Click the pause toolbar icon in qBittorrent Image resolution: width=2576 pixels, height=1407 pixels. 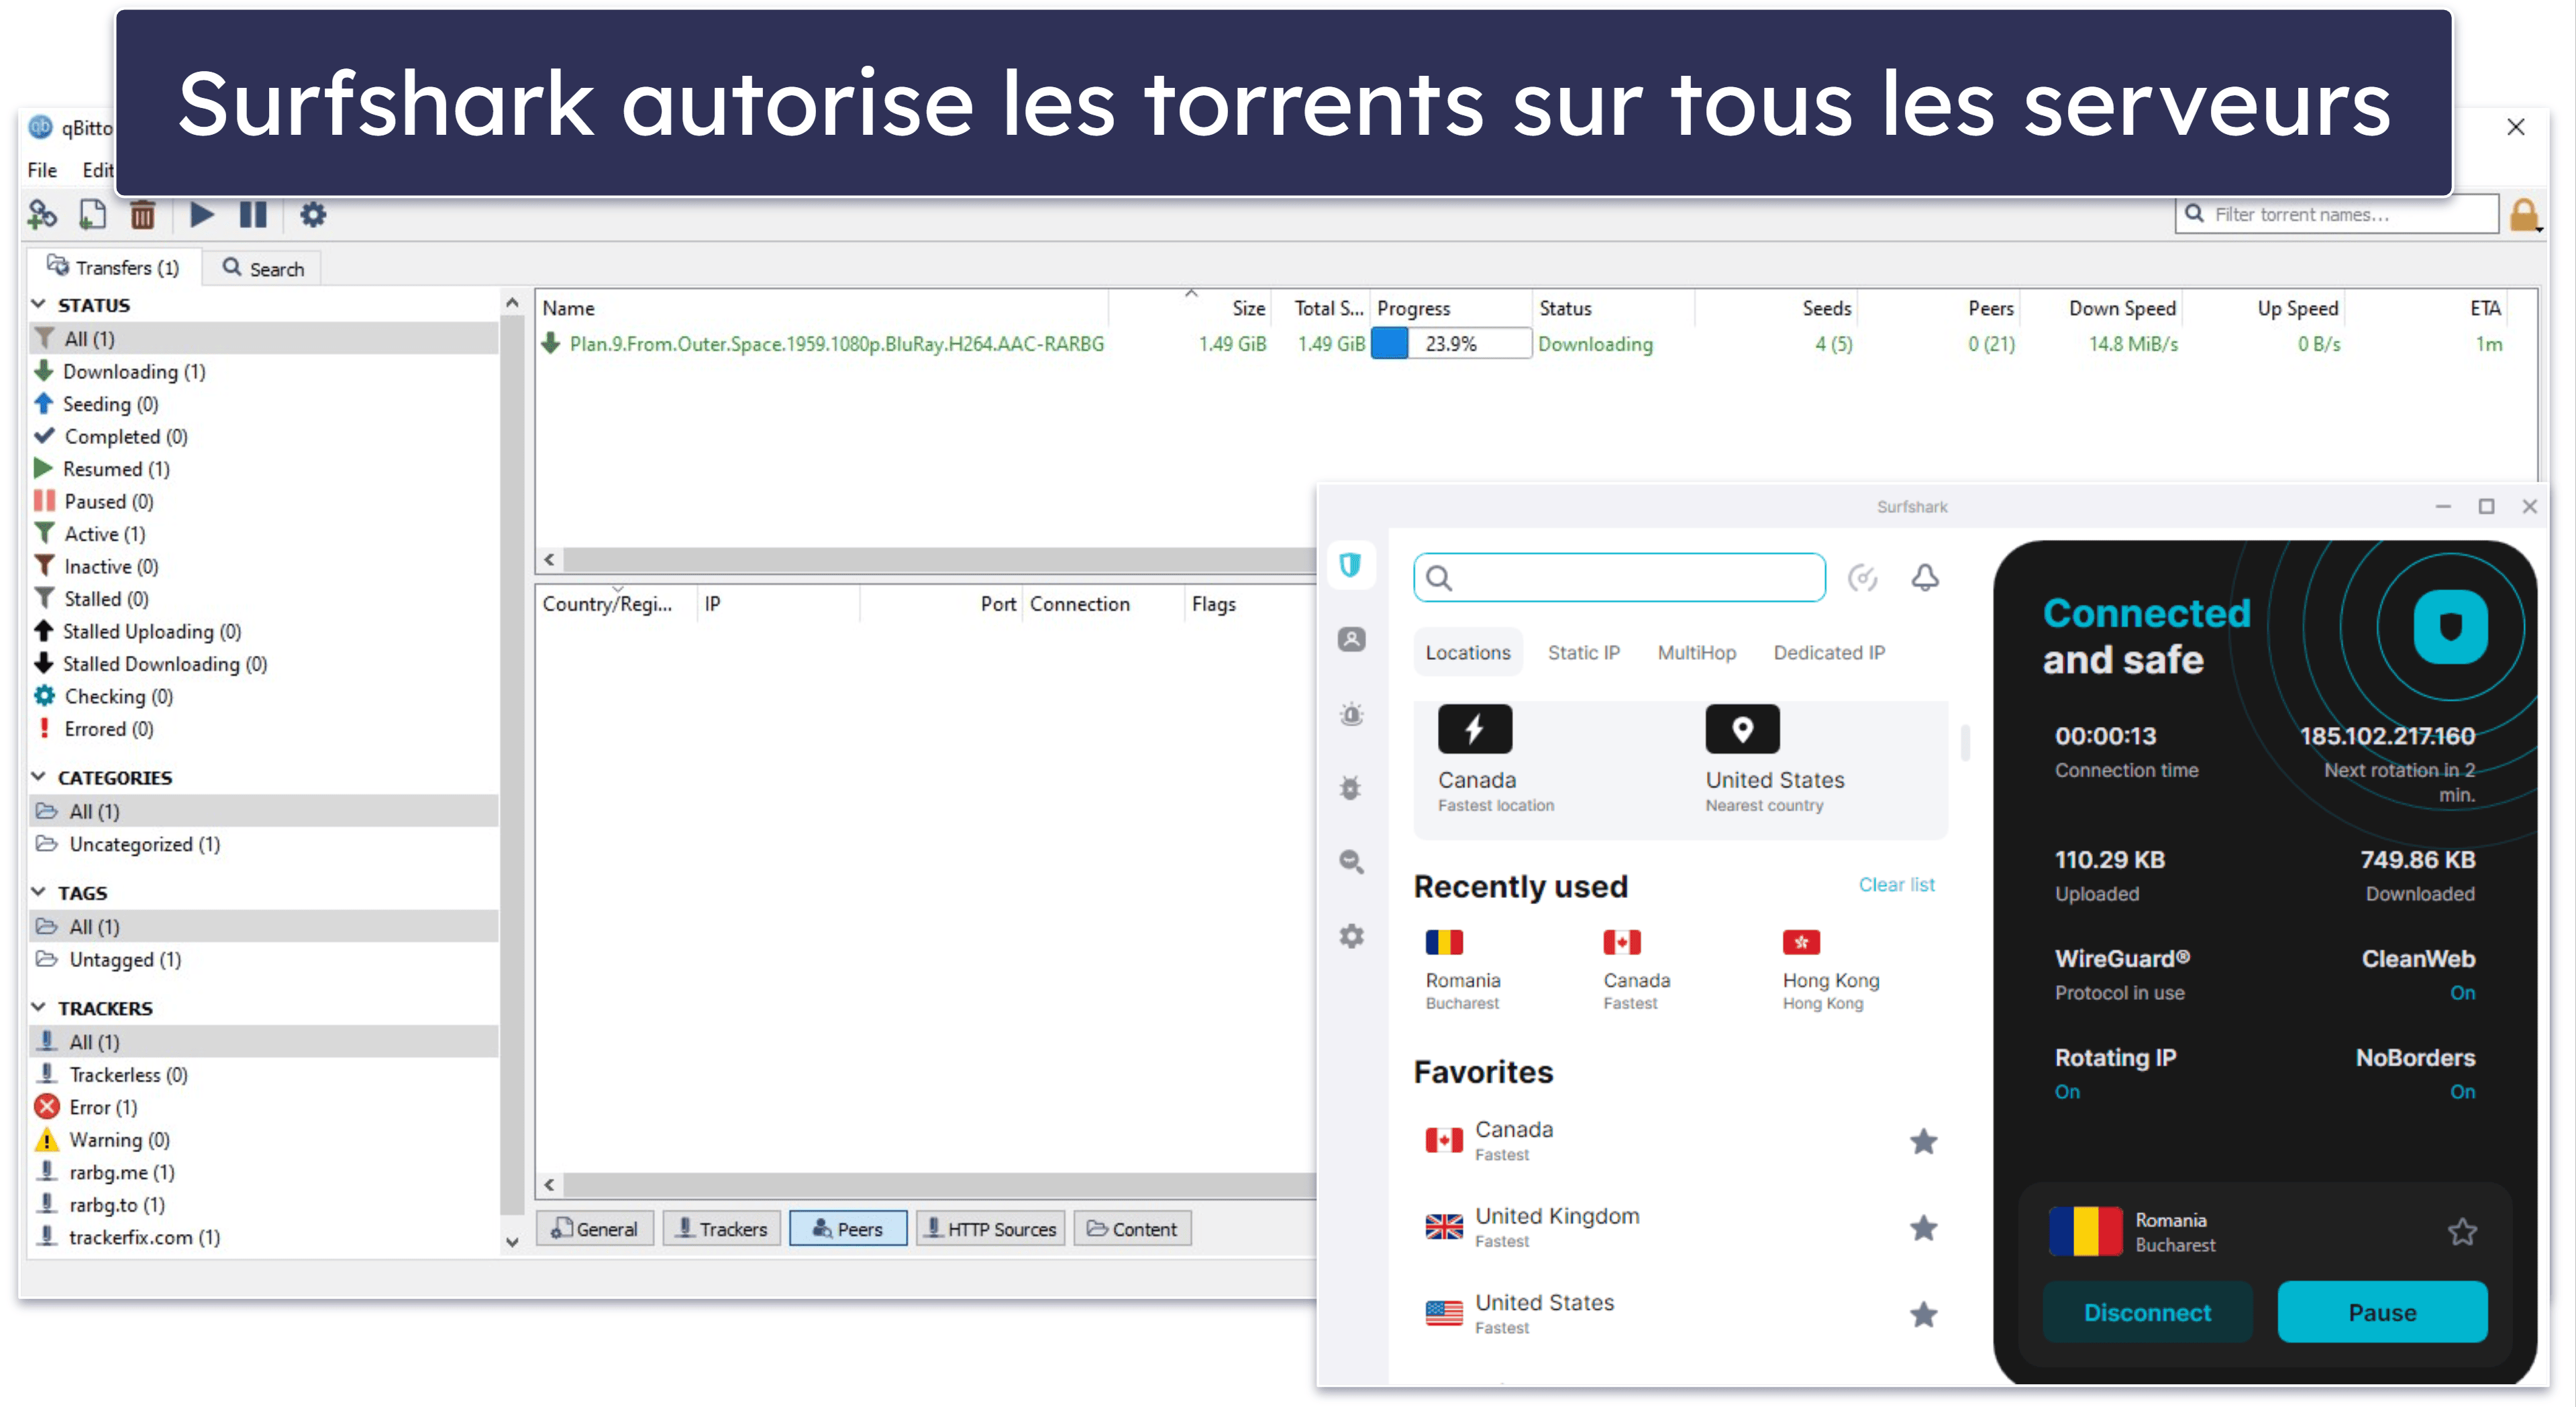(x=253, y=214)
